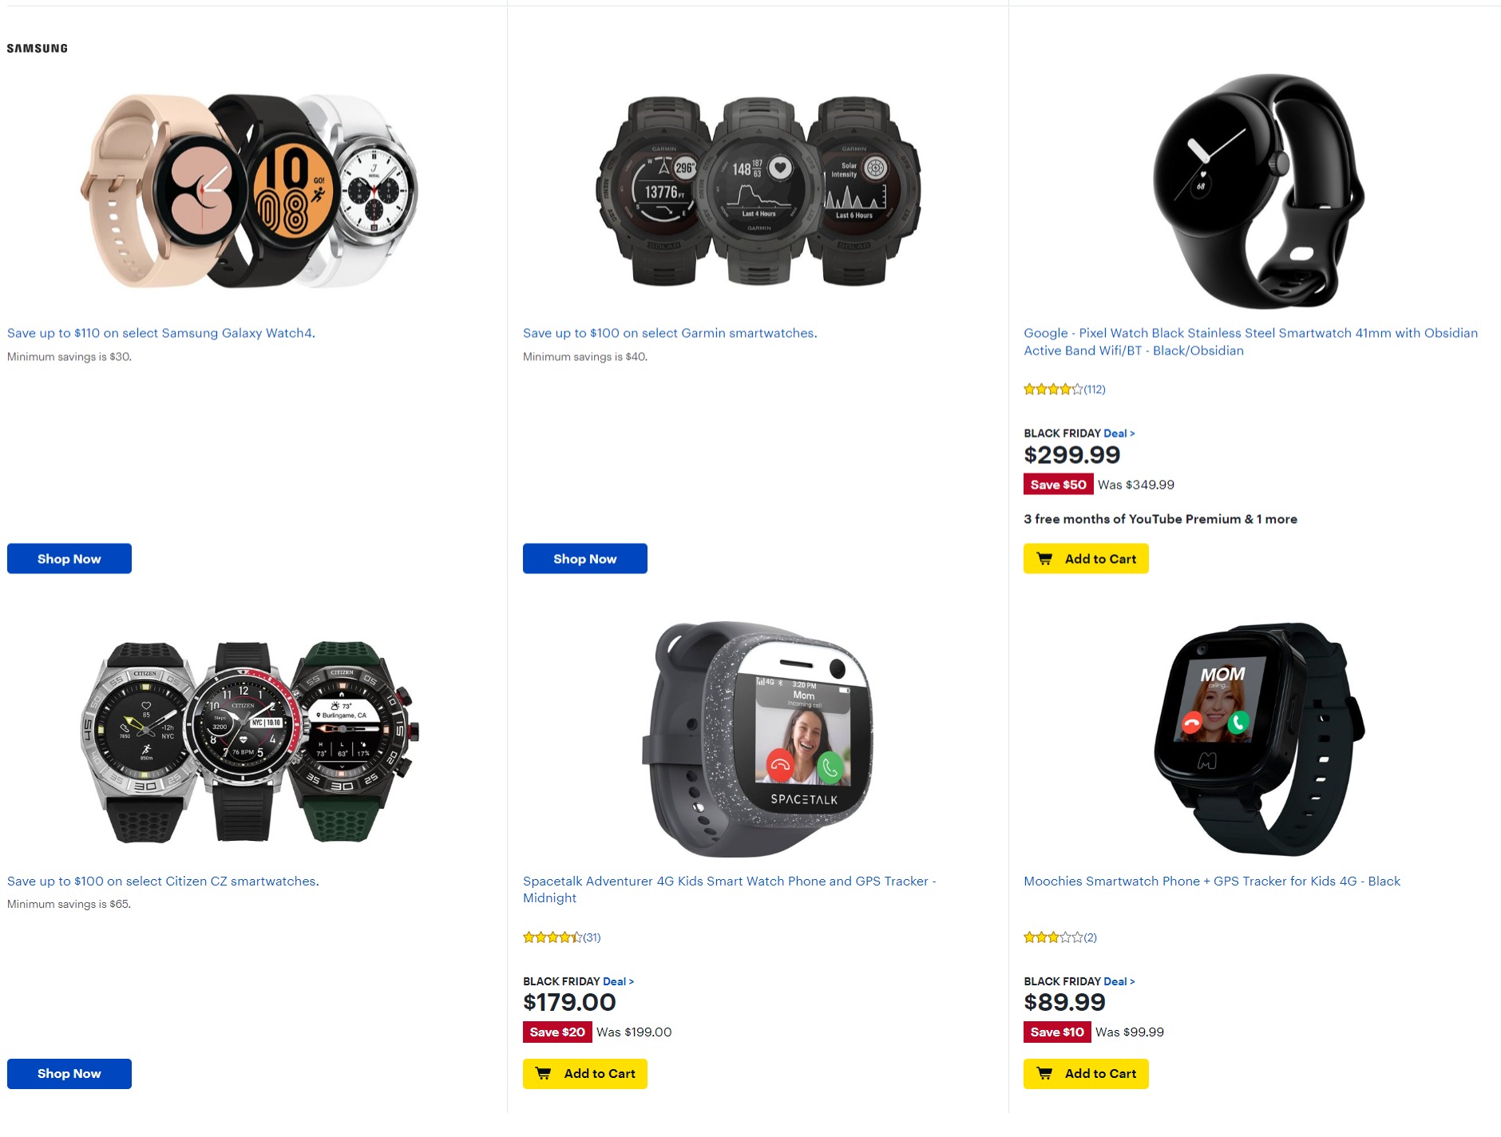Open the Citizen CZ smartwatches savings link
The width and height of the screenshot is (1501, 1137).
point(163,881)
